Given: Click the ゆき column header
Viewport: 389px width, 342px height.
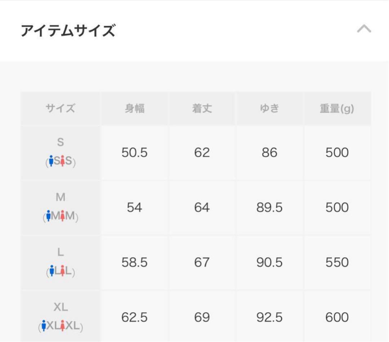Looking at the screenshot, I should tap(269, 109).
